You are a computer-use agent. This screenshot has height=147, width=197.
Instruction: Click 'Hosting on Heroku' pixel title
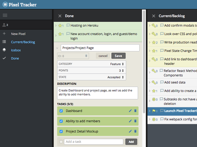click(x=84, y=26)
